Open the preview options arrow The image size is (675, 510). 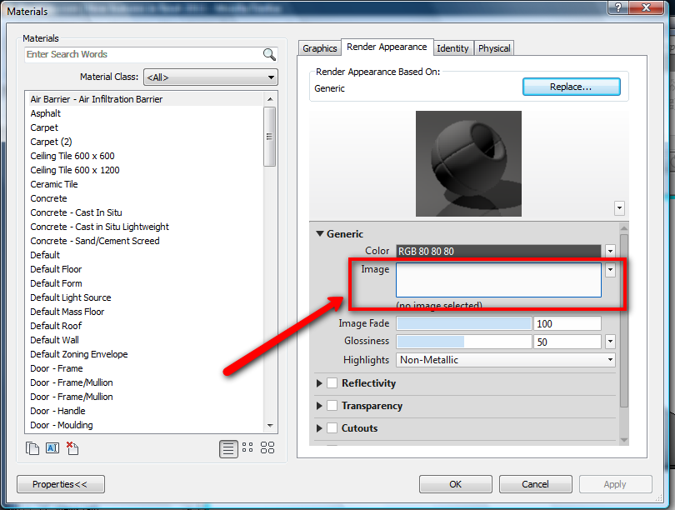coord(619,208)
